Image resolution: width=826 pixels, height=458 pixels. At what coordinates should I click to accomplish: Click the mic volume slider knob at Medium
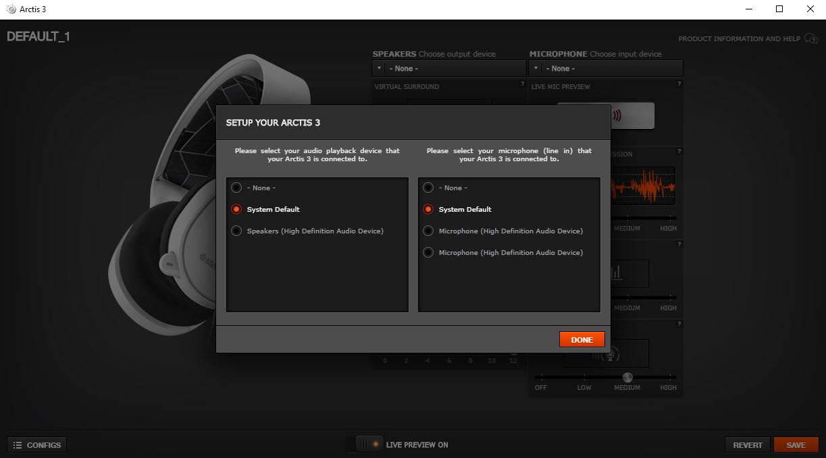(627, 377)
